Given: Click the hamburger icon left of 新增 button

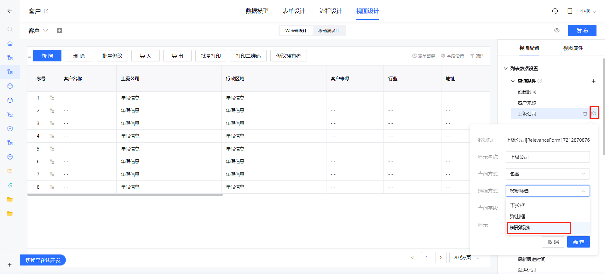Looking at the screenshot, I should pos(29,56).
